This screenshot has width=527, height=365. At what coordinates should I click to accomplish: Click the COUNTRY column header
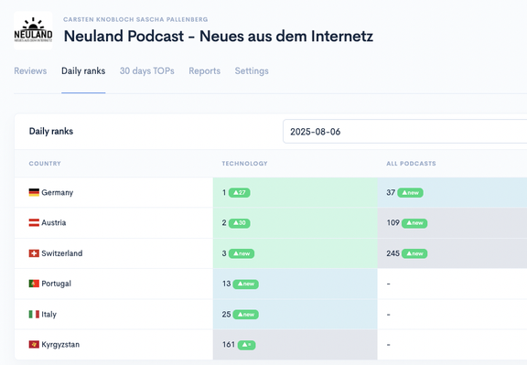coord(45,164)
